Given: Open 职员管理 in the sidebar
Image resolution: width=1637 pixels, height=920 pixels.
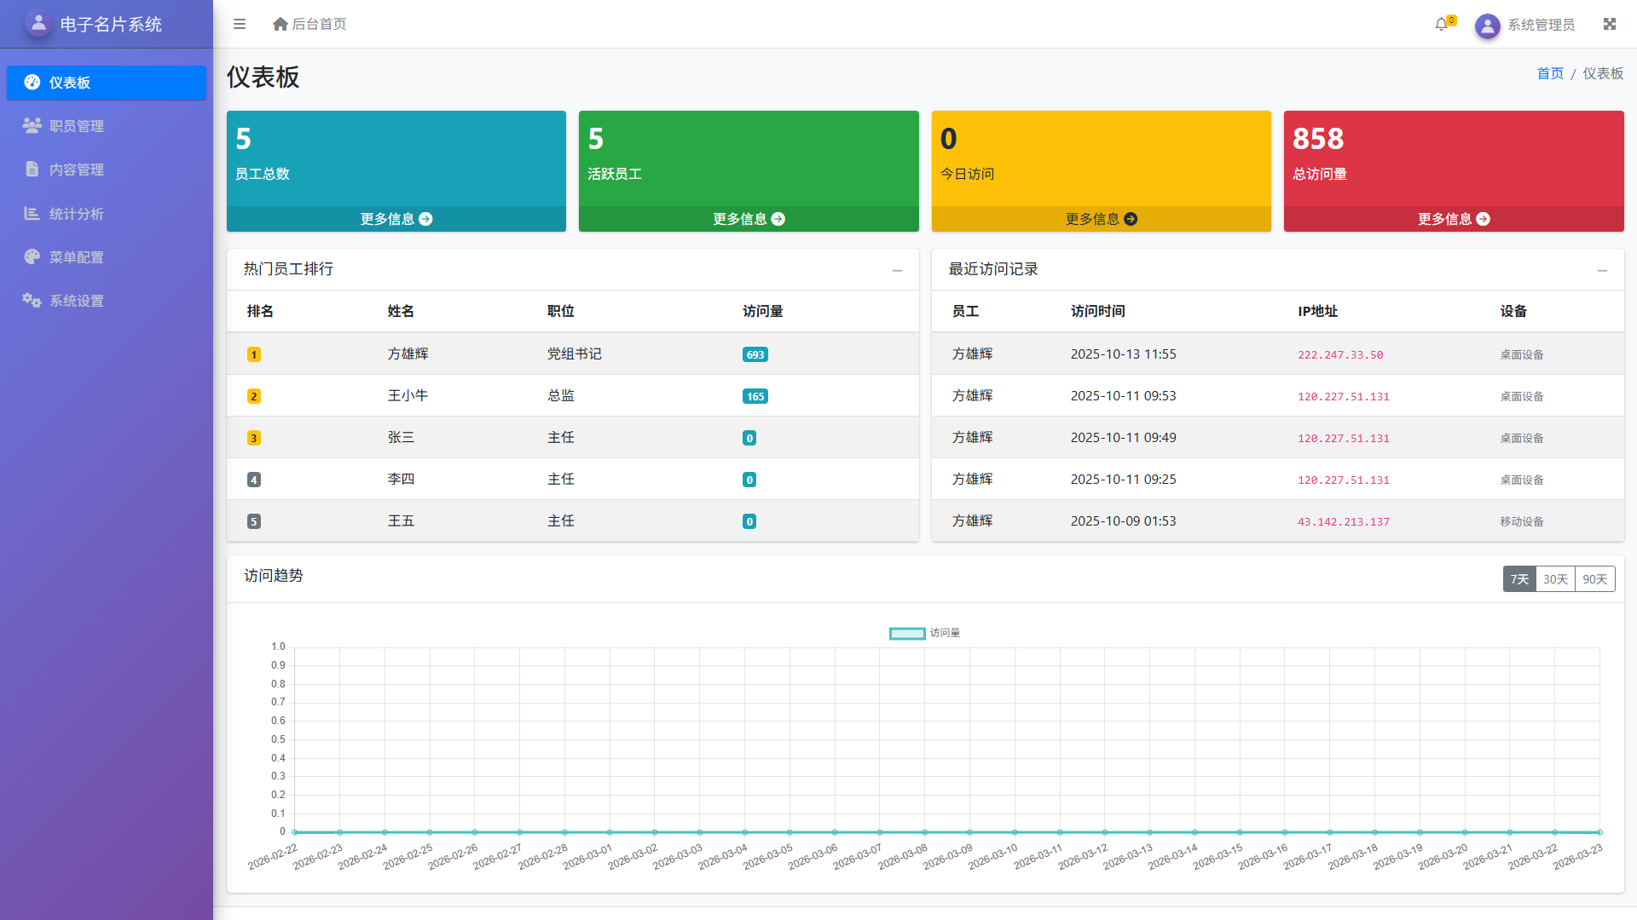Looking at the screenshot, I should (77, 126).
